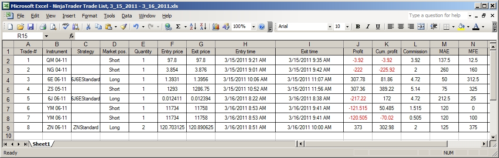This screenshot has height=158, width=499.
Task: Merge and center the cells
Action: click(421, 27)
